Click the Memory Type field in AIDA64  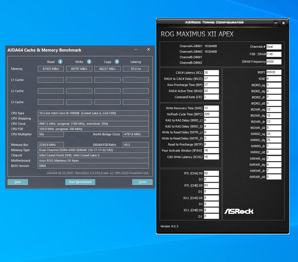click(x=93, y=150)
